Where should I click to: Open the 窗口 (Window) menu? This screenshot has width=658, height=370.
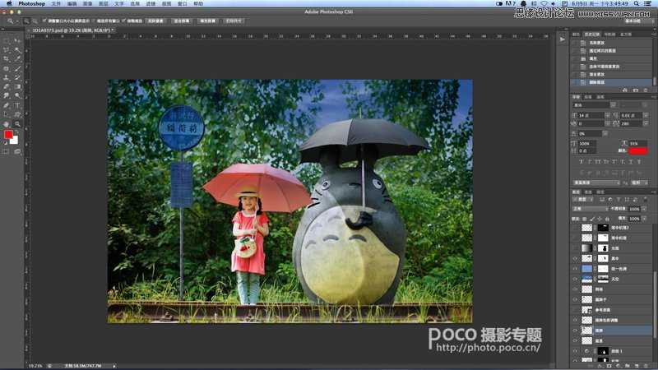pos(182,3)
